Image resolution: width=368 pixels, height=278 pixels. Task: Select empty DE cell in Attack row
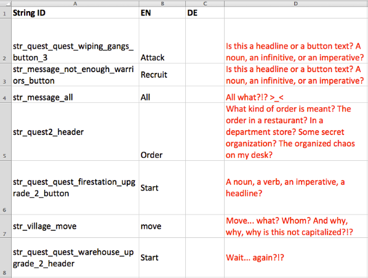point(205,41)
